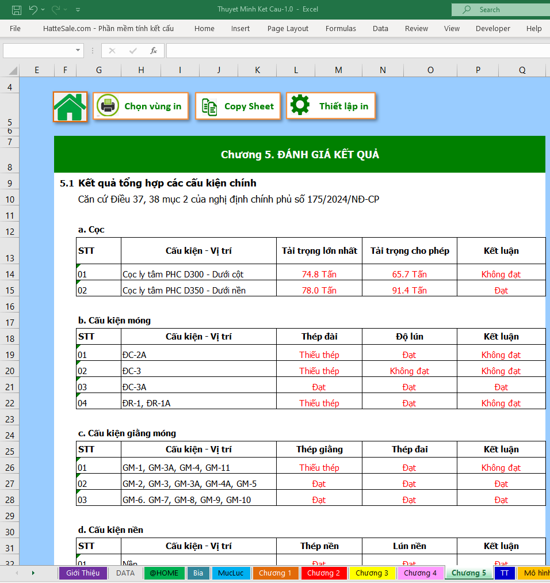This screenshot has height=583, width=550.
Task: Click the Cancel (X) formula bar icon
Action: tap(112, 51)
